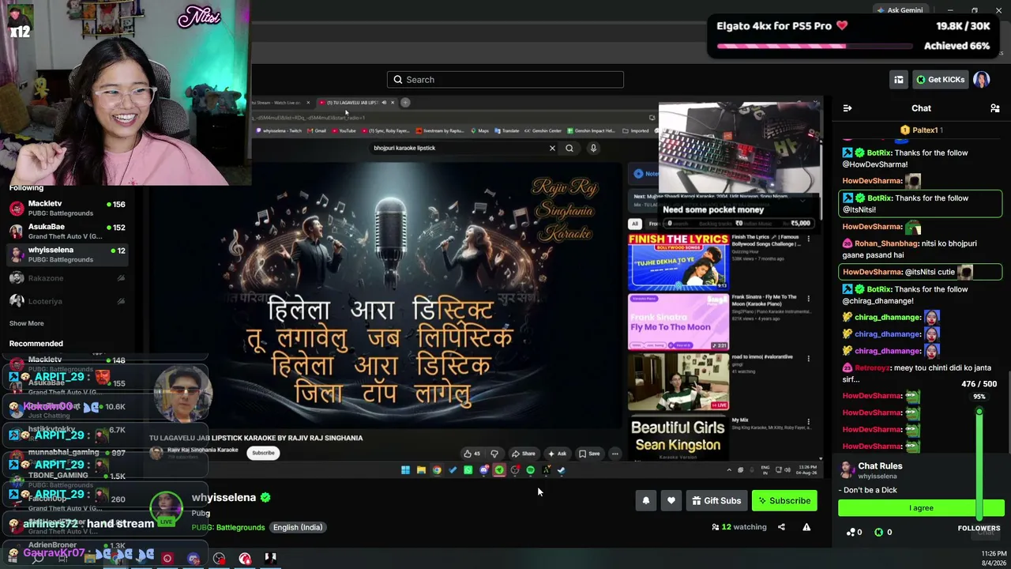The image size is (1011, 569).
Task: Select the All filter chip in YouTube sidebar
Action: [x=634, y=224]
